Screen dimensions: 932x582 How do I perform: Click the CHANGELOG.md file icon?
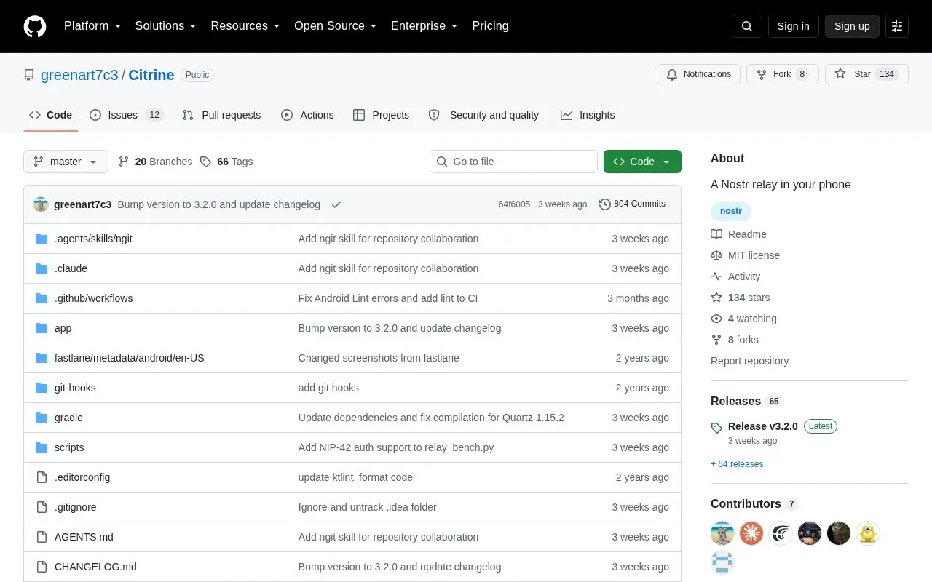[x=42, y=567]
